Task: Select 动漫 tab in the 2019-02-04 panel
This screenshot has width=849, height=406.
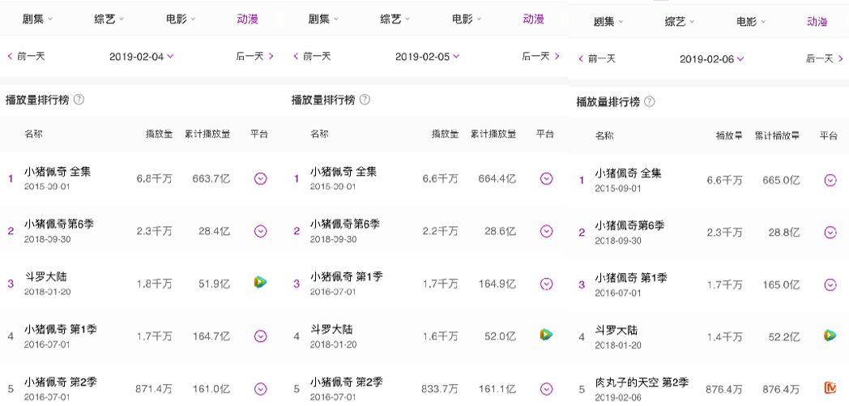Action: point(248,19)
